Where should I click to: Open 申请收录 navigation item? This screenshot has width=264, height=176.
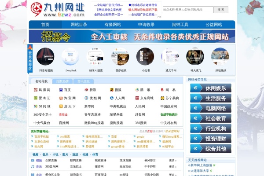click(x=147, y=25)
